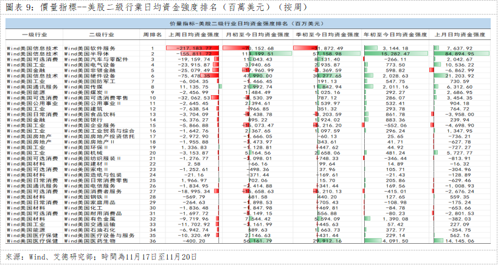Click the 上月日均资金强度 column header

tap(460, 35)
